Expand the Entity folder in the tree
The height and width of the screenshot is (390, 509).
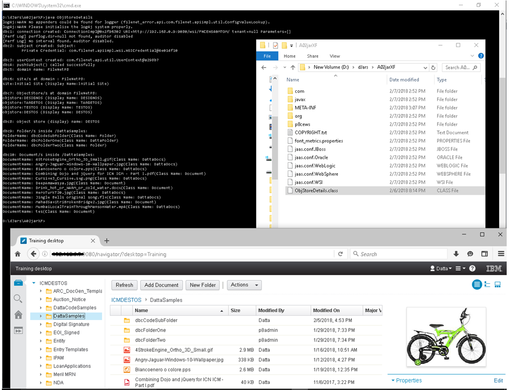point(41,341)
